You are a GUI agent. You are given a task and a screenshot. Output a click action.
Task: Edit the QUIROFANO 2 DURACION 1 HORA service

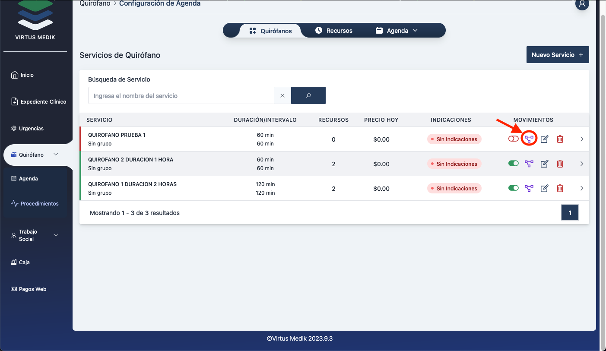[x=544, y=164]
